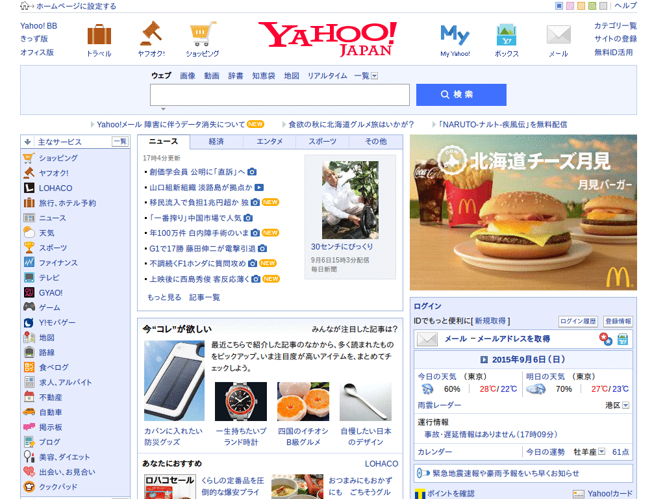The height and width of the screenshot is (499, 665).
Task: Select 知恵袋 search type
Action: pos(264,76)
